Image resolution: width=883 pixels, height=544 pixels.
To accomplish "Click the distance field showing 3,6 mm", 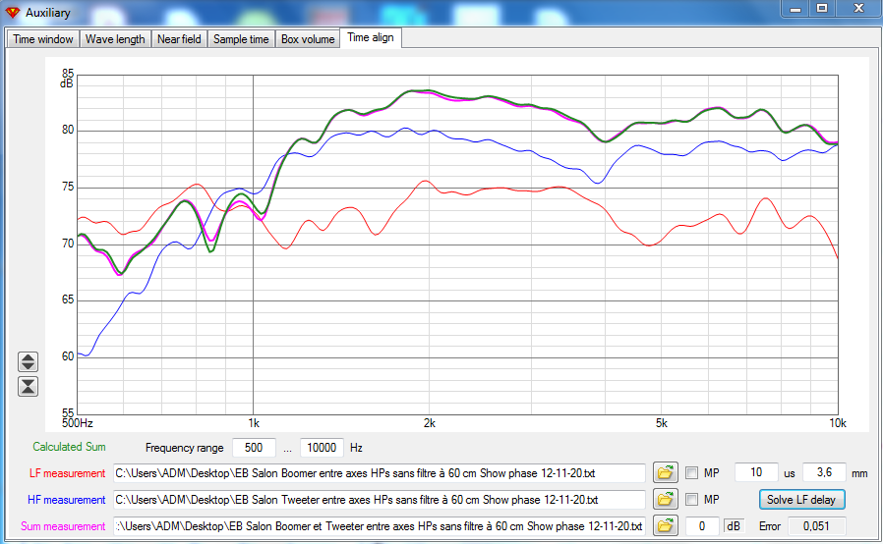I will 824,472.
